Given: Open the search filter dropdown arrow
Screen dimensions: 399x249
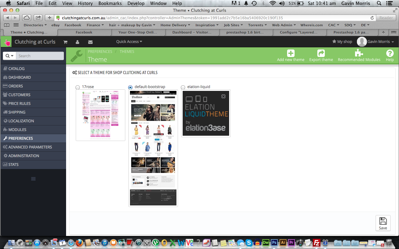Looking at the screenshot, I should pyautogui.click(x=10, y=56).
